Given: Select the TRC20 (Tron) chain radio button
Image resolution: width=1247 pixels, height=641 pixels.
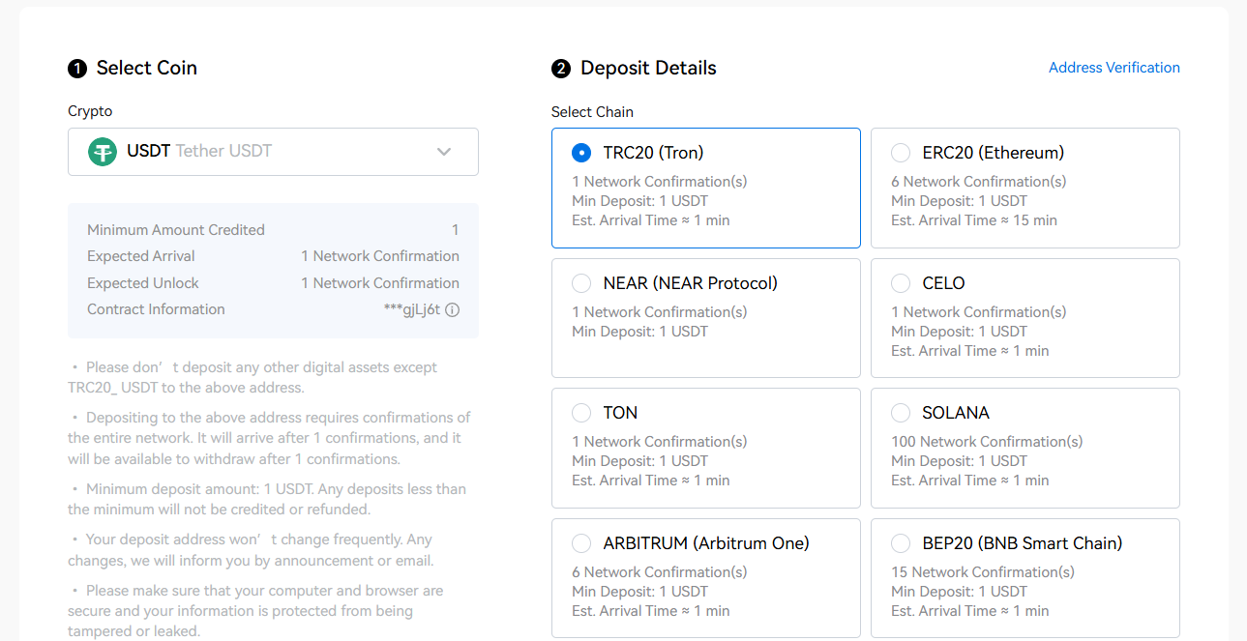Looking at the screenshot, I should click(x=581, y=153).
